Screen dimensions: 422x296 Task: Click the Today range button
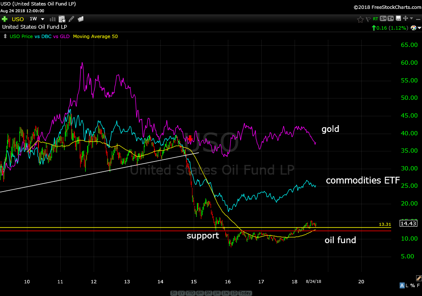click(x=245, y=293)
